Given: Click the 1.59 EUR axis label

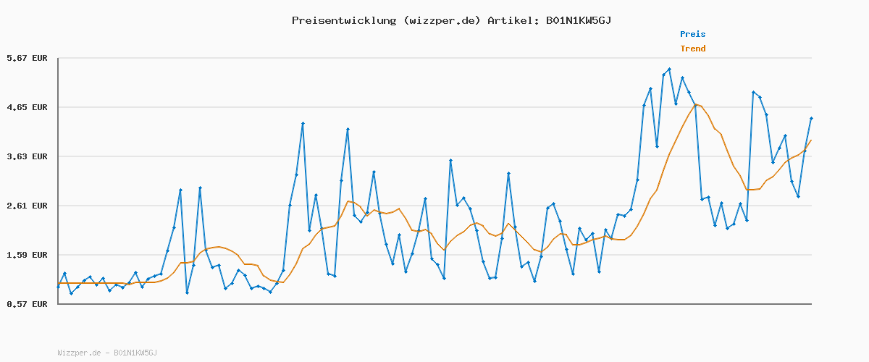Looking at the screenshot, I should 27,255.
